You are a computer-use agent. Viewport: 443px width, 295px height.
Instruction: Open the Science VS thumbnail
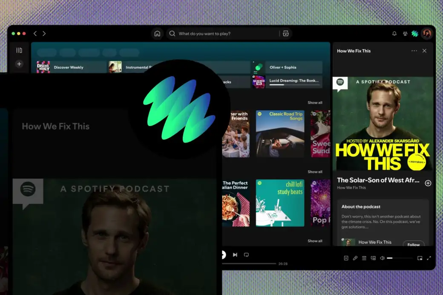[x=259, y=82]
